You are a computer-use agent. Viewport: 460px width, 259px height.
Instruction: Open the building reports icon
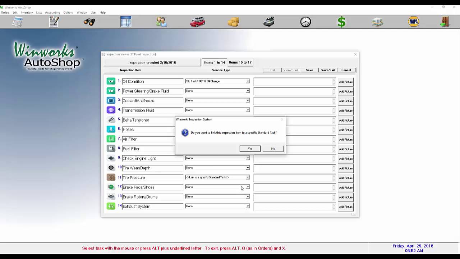377,22
